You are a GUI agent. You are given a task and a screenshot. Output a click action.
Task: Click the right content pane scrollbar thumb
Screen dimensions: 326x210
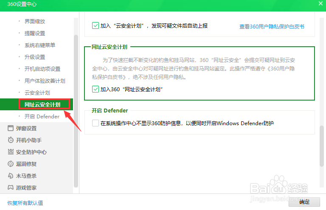point(322,146)
